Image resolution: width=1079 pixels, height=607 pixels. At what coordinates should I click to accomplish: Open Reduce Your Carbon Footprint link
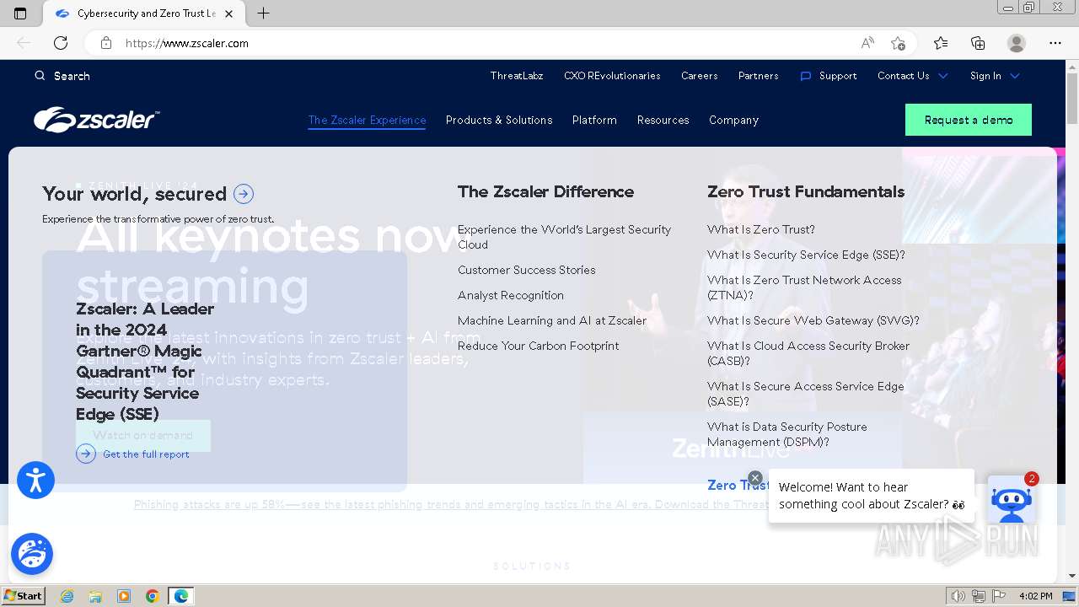click(538, 346)
